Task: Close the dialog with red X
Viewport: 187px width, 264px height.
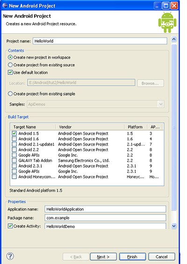Action: tap(174, 6)
